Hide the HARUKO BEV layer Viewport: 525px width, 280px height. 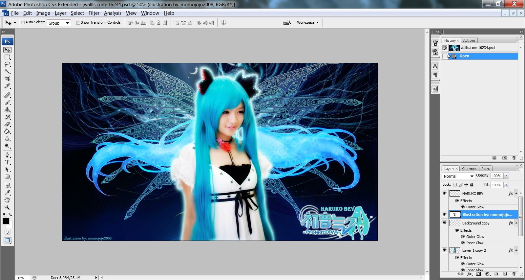coord(444,193)
